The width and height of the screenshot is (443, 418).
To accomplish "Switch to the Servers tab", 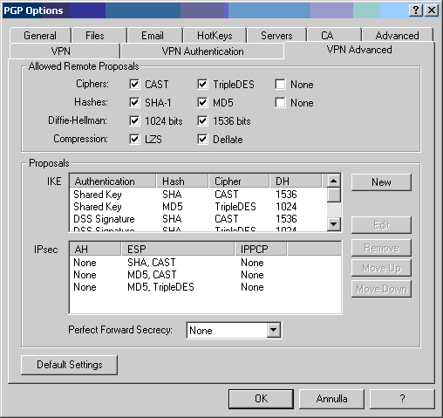I will pyautogui.click(x=276, y=36).
